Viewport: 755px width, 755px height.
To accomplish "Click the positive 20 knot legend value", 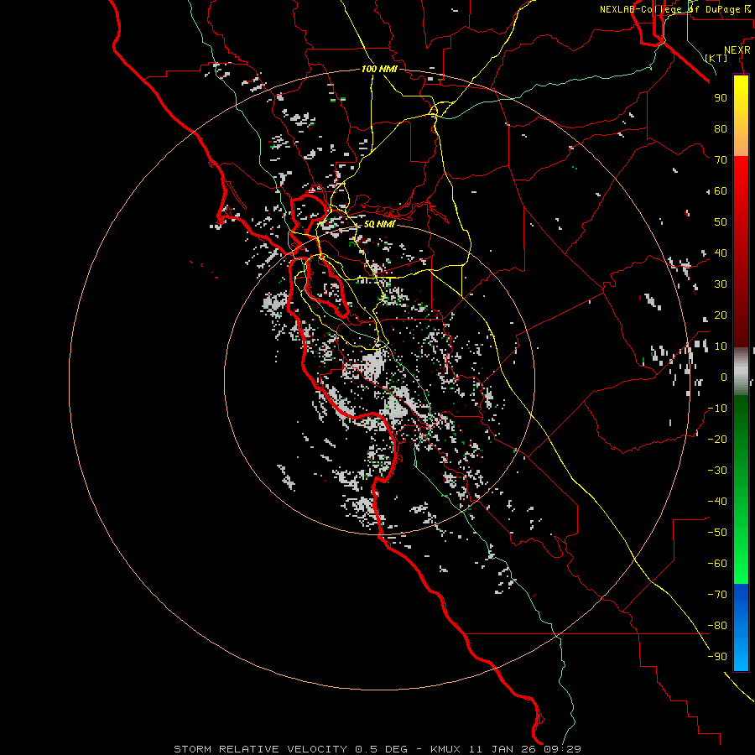I will pos(721,315).
